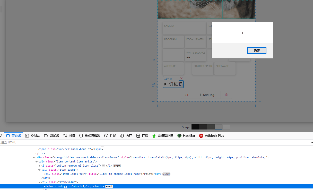Select the SOFTWARE tag card
Viewport: 313px width, 190px height.
coord(225,68)
